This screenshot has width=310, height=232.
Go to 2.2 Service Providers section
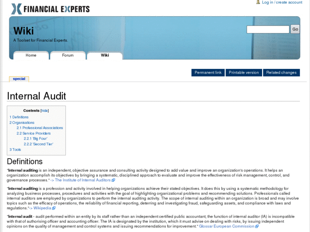[34, 133]
